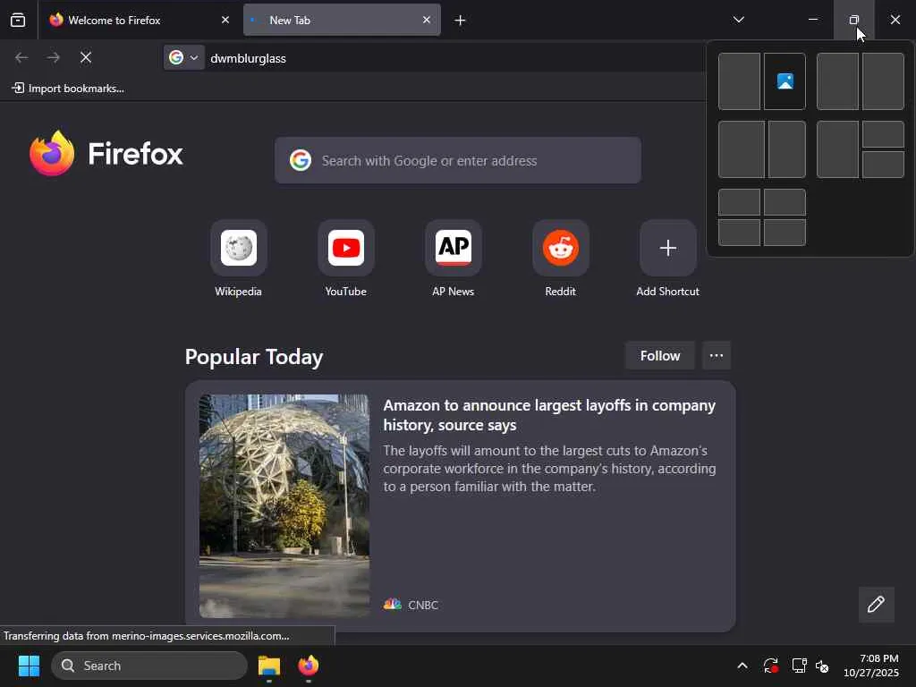Show hidden tray icons chevron
This screenshot has height=687, width=916.
point(742,666)
